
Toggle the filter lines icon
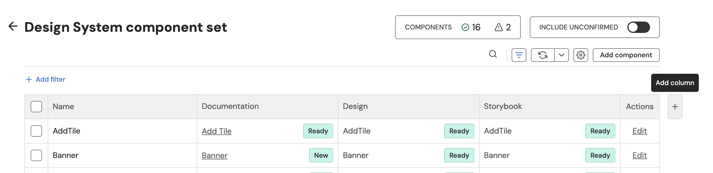(x=519, y=55)
